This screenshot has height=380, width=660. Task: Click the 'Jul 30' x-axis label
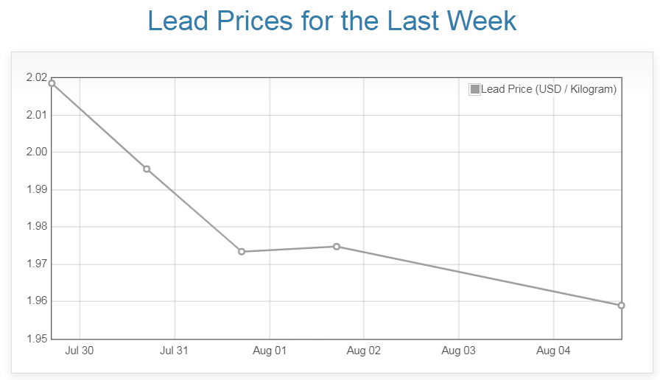coord(80,351)
